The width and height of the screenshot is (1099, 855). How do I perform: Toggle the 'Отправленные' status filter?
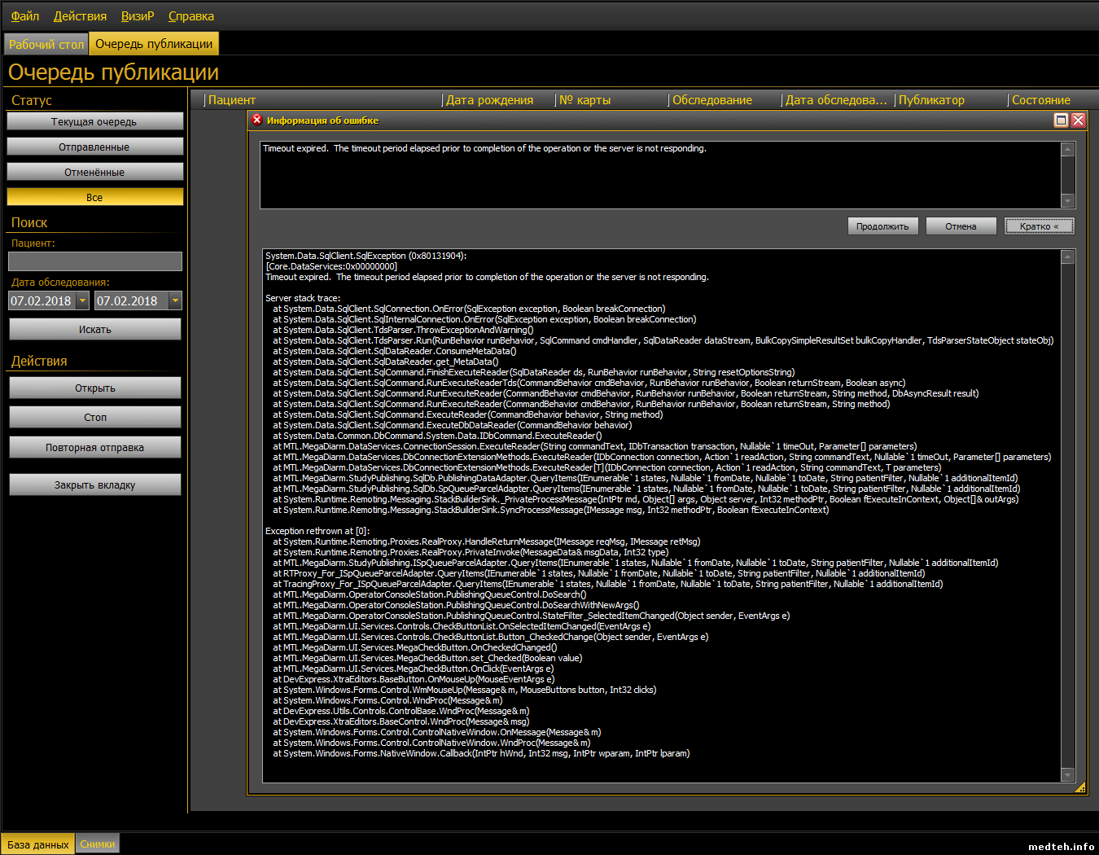pyautogui.click(x=94, y=147)
